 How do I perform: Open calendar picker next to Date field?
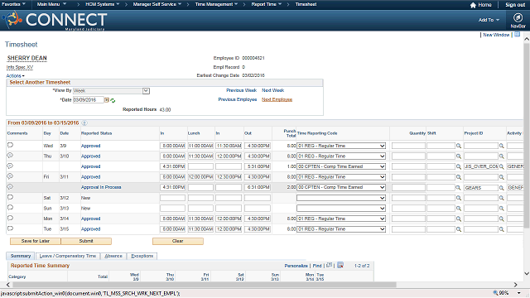coord(107,100)
